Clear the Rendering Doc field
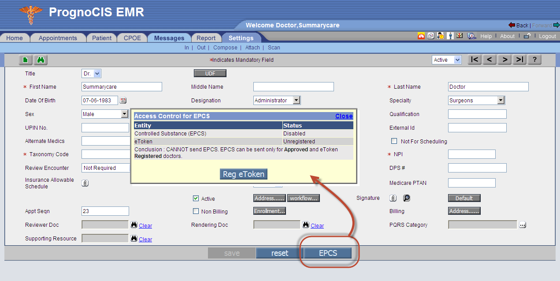 point(317,225)
